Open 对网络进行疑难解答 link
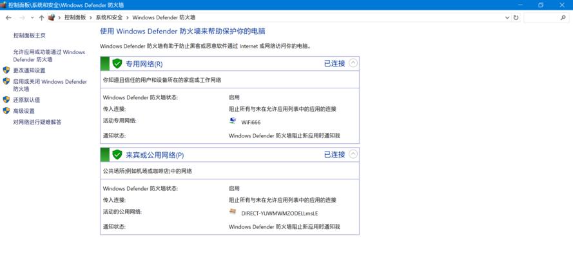Viewport: 573px width, 258px height. click(37, 122)
